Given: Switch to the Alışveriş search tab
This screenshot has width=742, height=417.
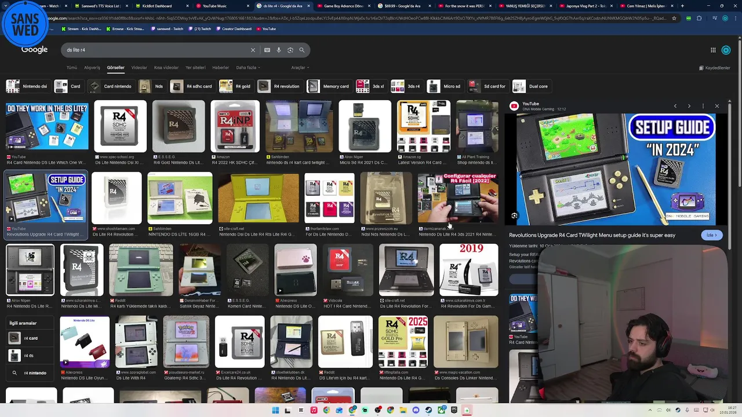Looking at the screenshot, I should point(92,68).
